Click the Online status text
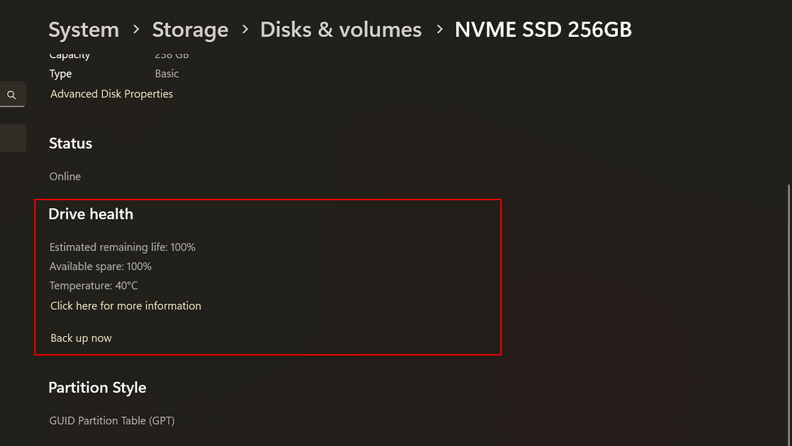 [65, 176]
